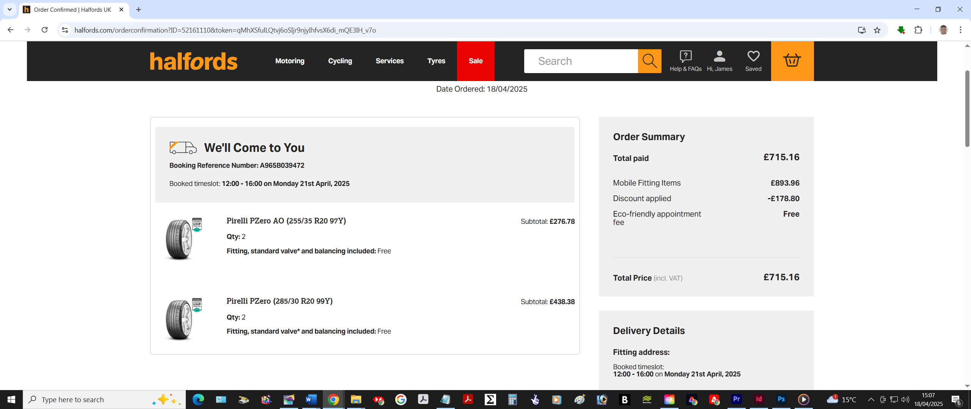This screenshot has width=971, height=409.
Task: Open Adobe Creative Cloud from taskbar
Action: [669, 400]
